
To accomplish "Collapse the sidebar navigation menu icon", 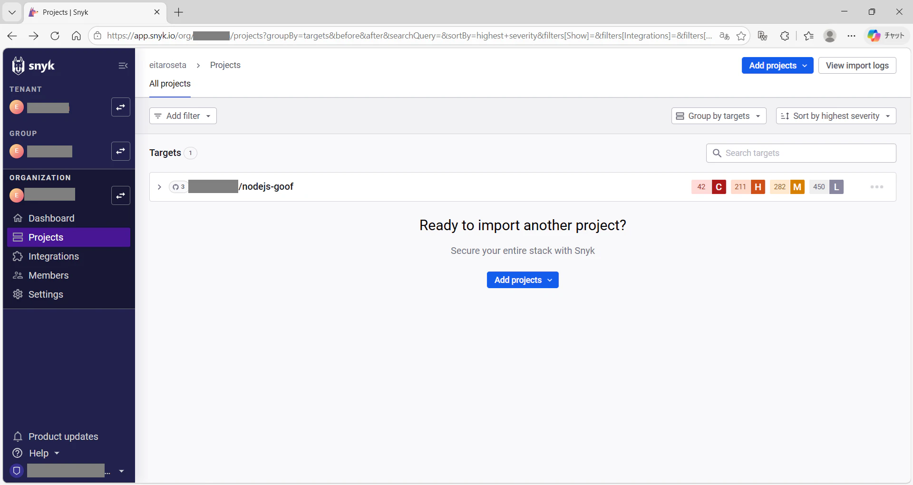I will (123, 66).
